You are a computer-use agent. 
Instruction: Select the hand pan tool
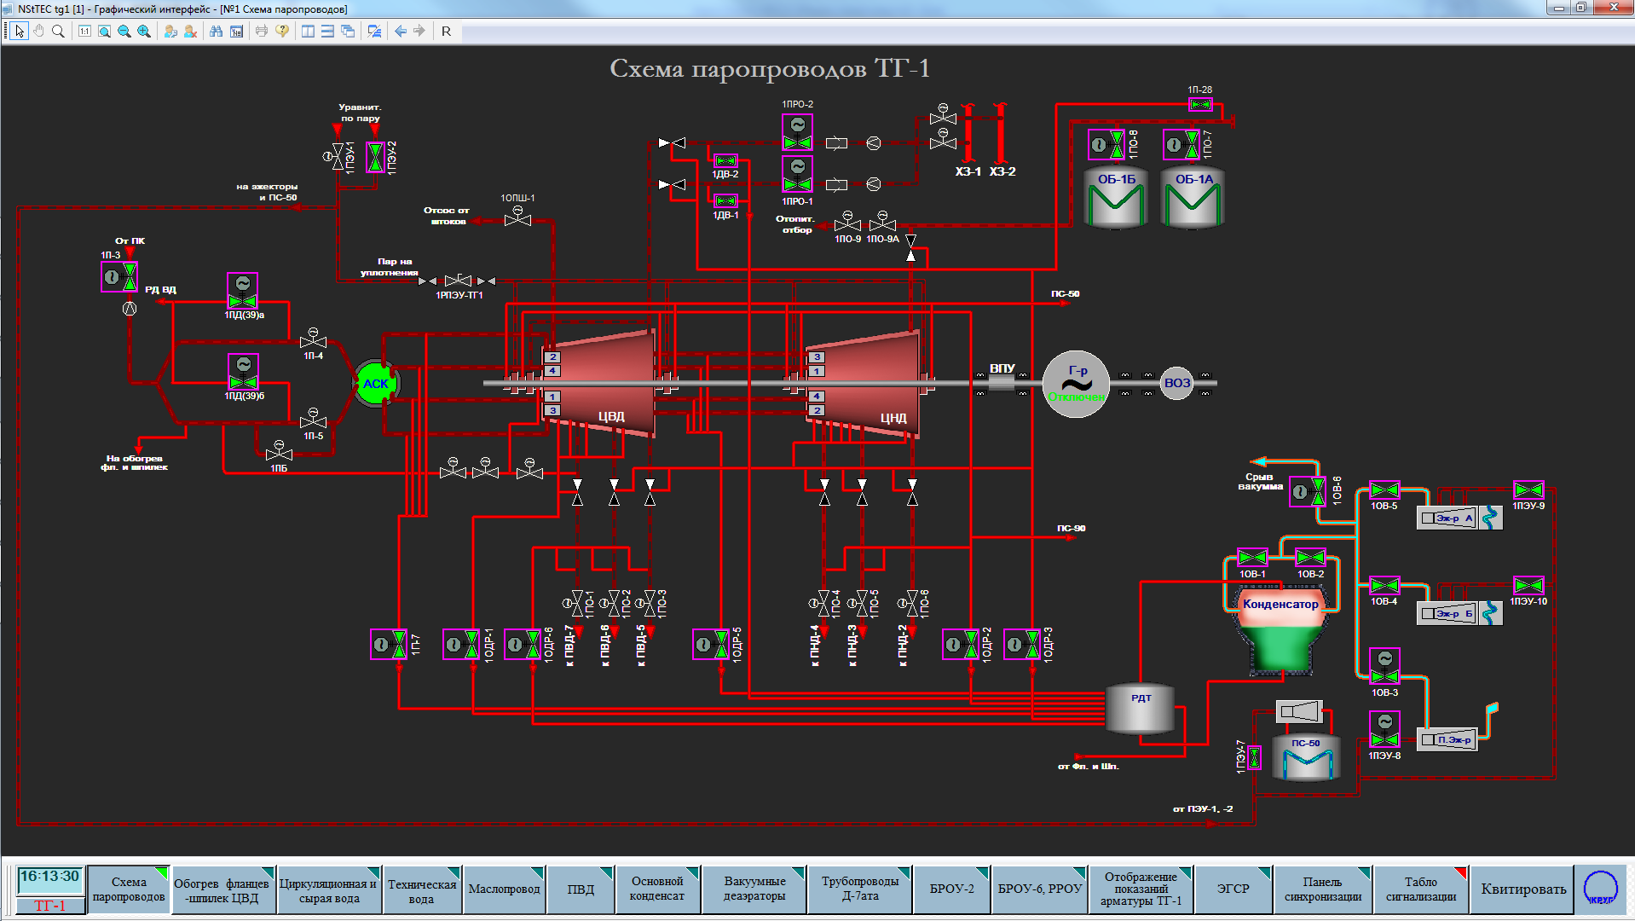[38, 32]
